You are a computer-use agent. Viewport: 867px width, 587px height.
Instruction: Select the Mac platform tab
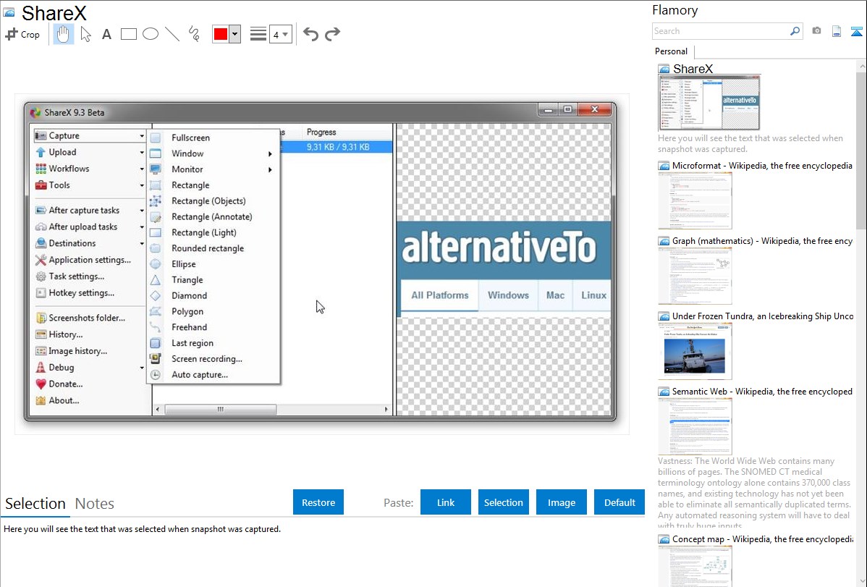pyautogui.click(x=555, y=295)
